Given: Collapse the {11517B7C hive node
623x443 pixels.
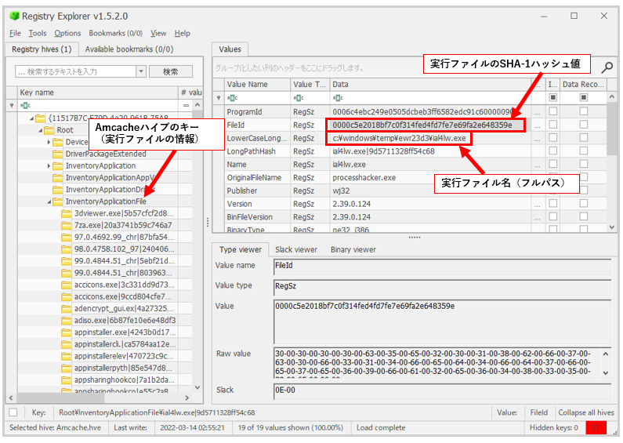Looking at the screenshot, I should point(32,118).
